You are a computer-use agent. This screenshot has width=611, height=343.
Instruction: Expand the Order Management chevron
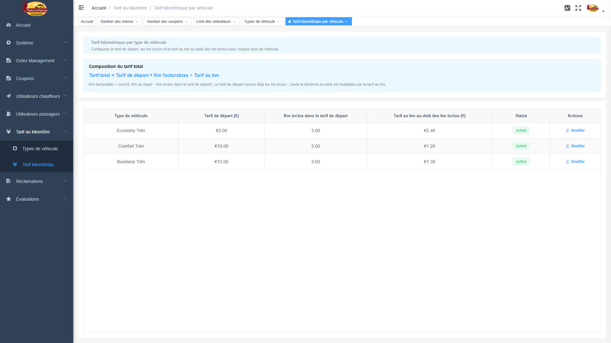pyautogui.click(x=65, y=60)
